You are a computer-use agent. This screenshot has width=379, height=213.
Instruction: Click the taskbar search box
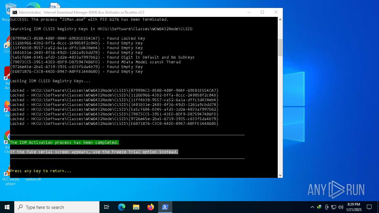(57, 207)
